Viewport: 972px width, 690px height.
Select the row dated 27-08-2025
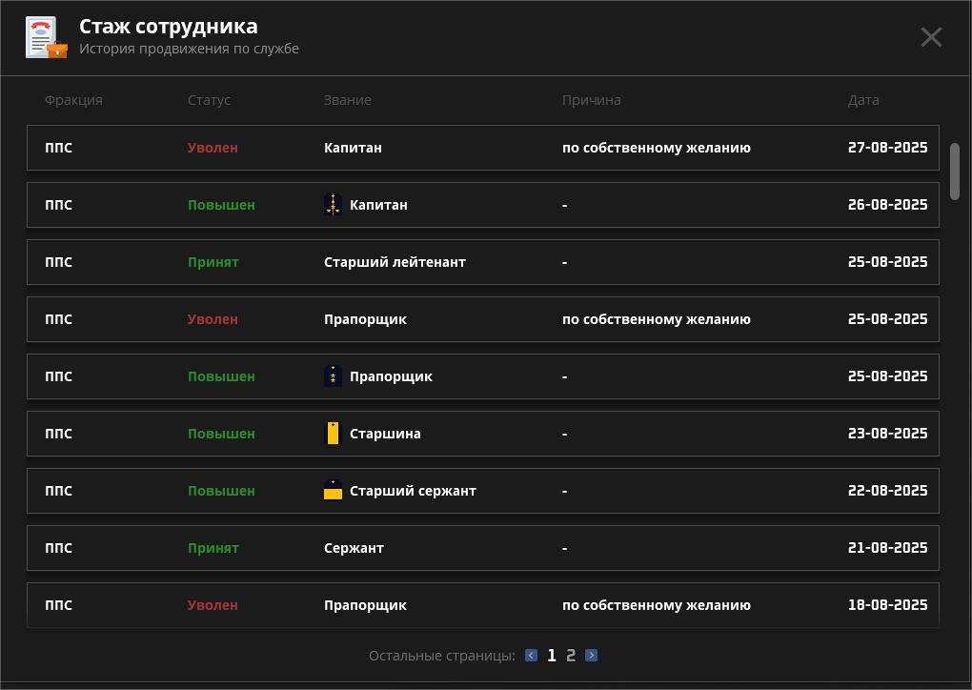(x=482, y=148)
